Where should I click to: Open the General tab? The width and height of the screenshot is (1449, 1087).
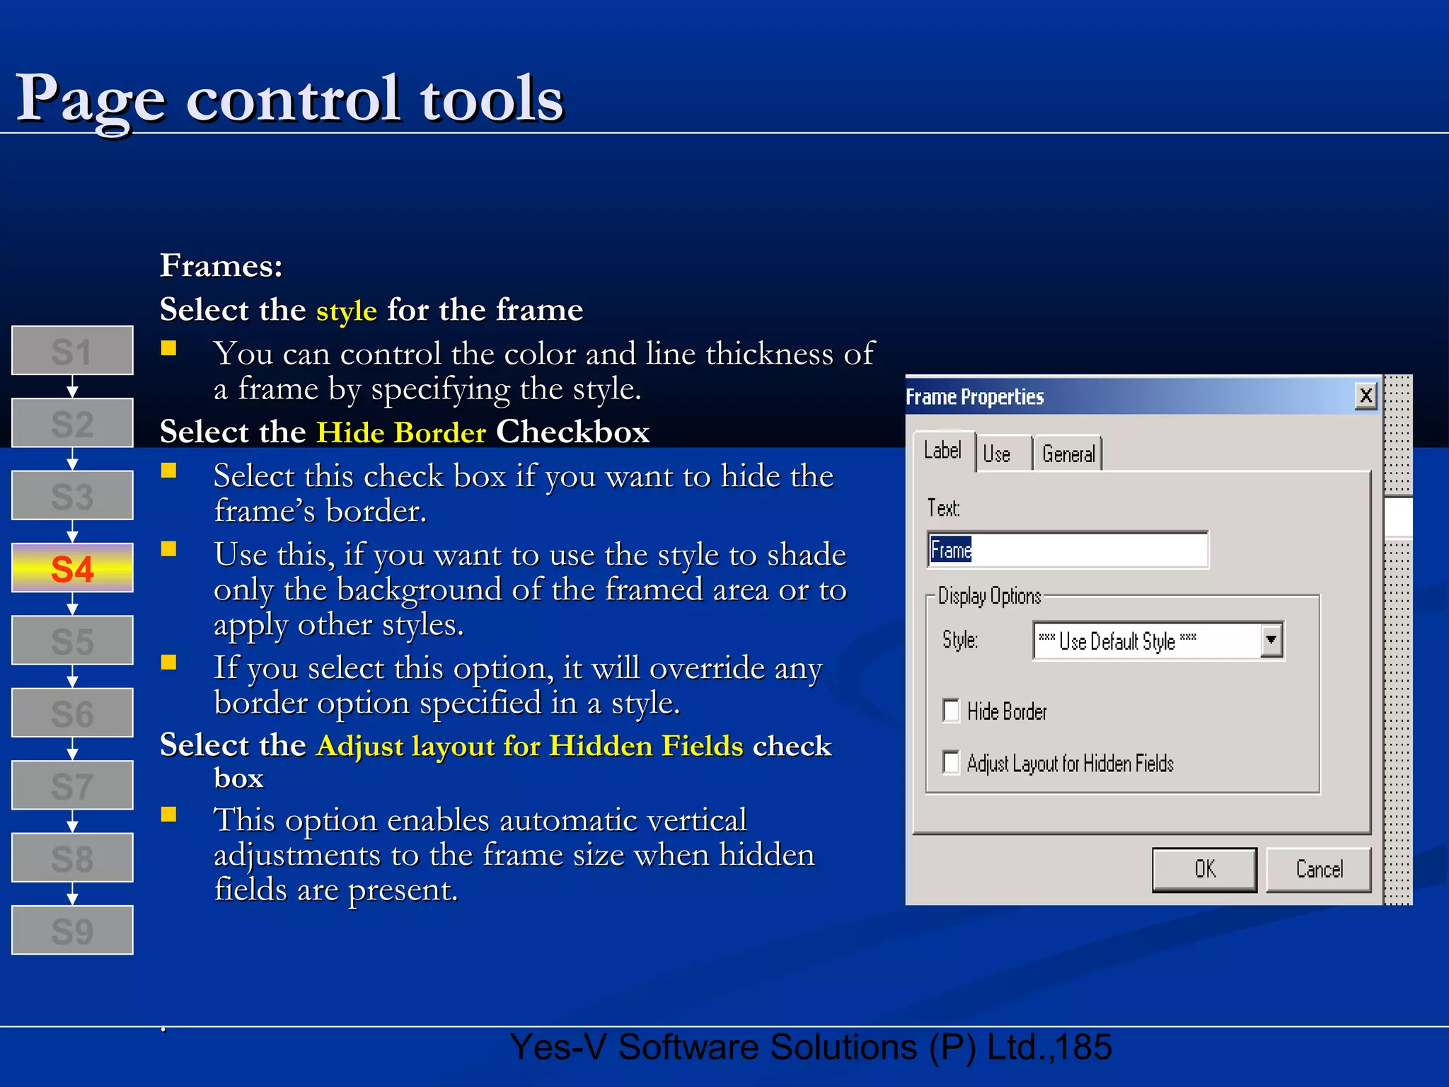pyautogui.click(x=1068, y=454)
